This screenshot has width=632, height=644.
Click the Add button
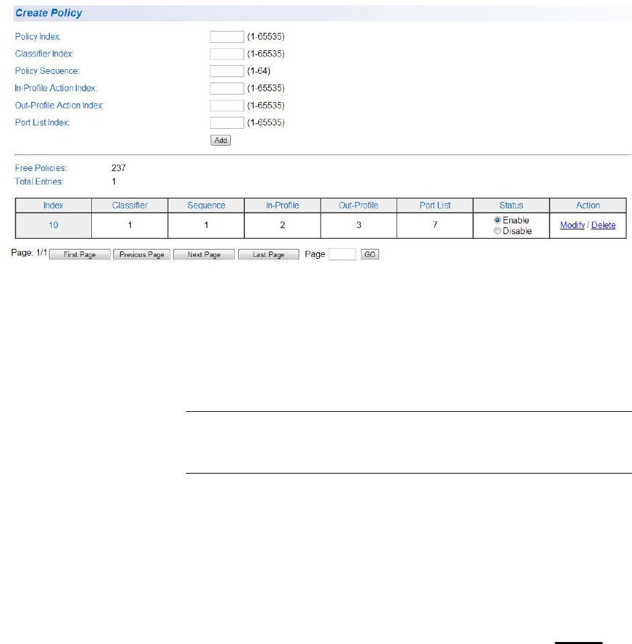click(221, 140)
